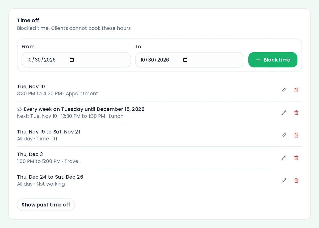Select the 'All day · Time off' text
The height and width of the screenshot is (228, 319).
click(x=37, y=139)
